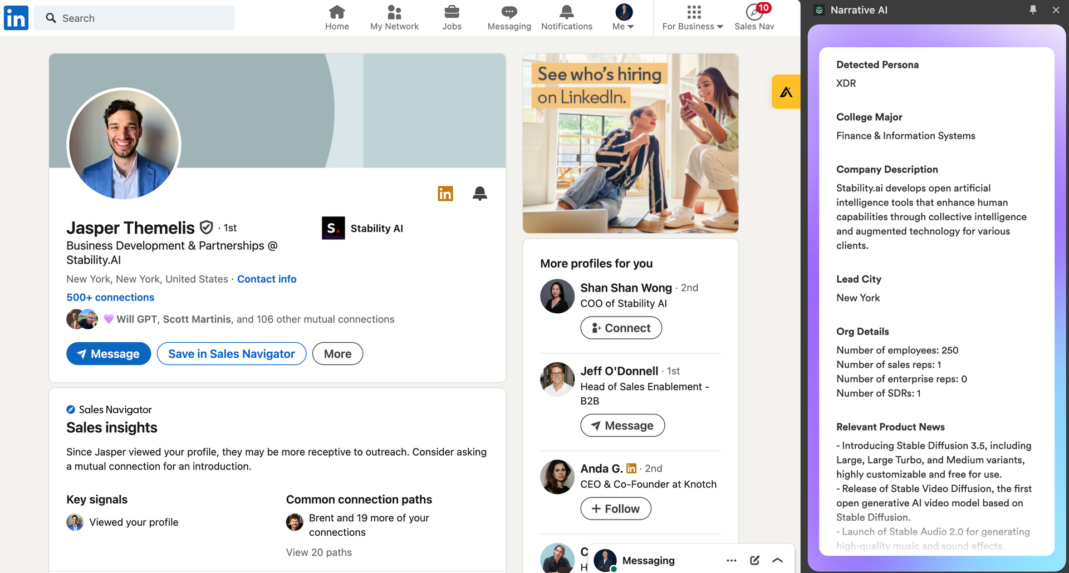Screen dimensions: 1069x573
Task: Connect with Shan Shan Wong
Action: [x=621, y=328]
